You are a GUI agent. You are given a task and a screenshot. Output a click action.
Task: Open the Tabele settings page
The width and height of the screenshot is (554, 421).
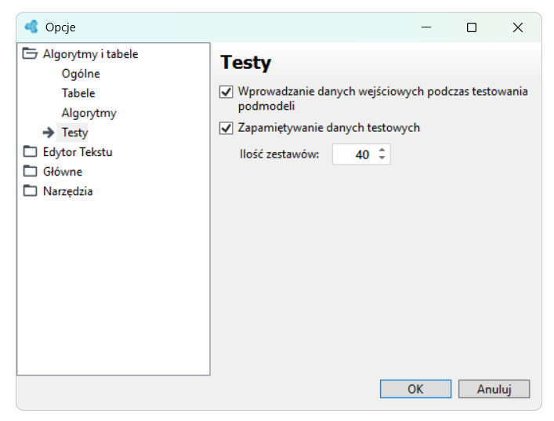[x=78, y=93]
